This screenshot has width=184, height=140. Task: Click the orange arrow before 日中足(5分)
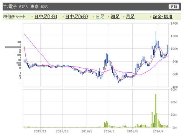coord(63,17)
